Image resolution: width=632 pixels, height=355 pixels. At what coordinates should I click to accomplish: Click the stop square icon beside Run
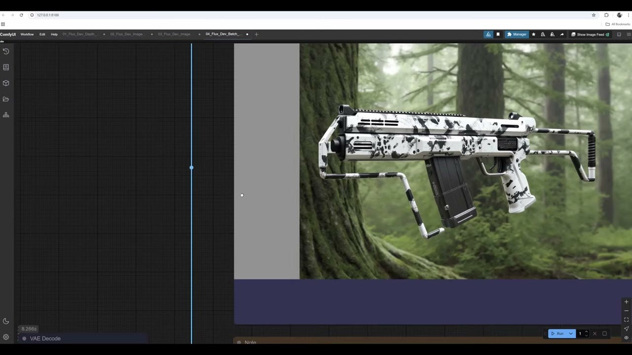[x=604, y=334]
